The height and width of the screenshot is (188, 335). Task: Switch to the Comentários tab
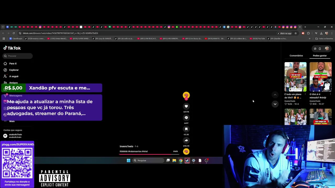click(296, 56)
